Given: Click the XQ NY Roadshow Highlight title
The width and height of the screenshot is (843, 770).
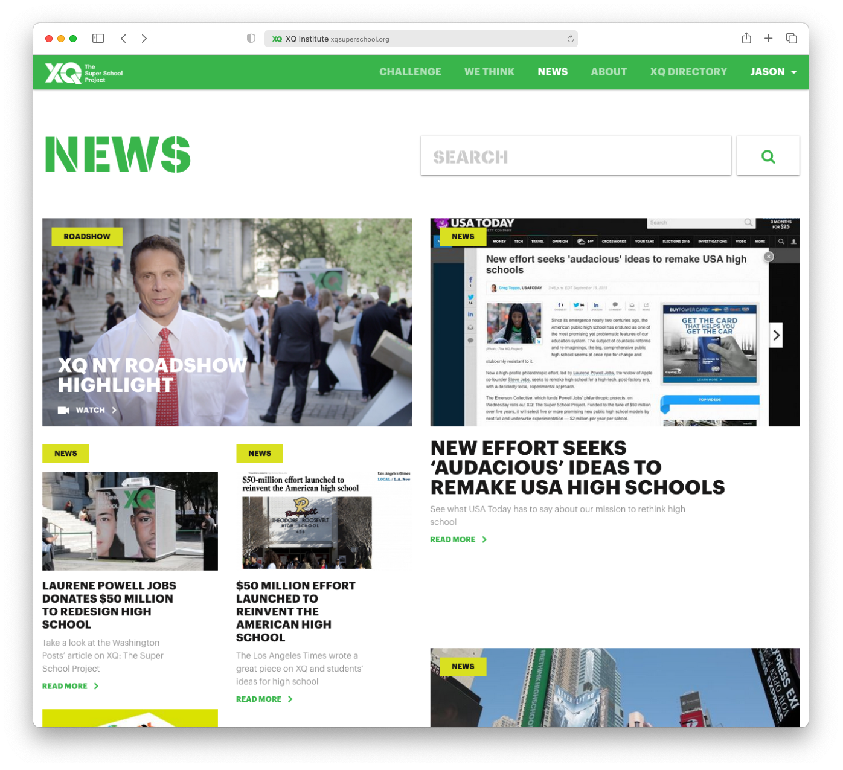Looking at the screenshot, I should [x=153, y=375].
